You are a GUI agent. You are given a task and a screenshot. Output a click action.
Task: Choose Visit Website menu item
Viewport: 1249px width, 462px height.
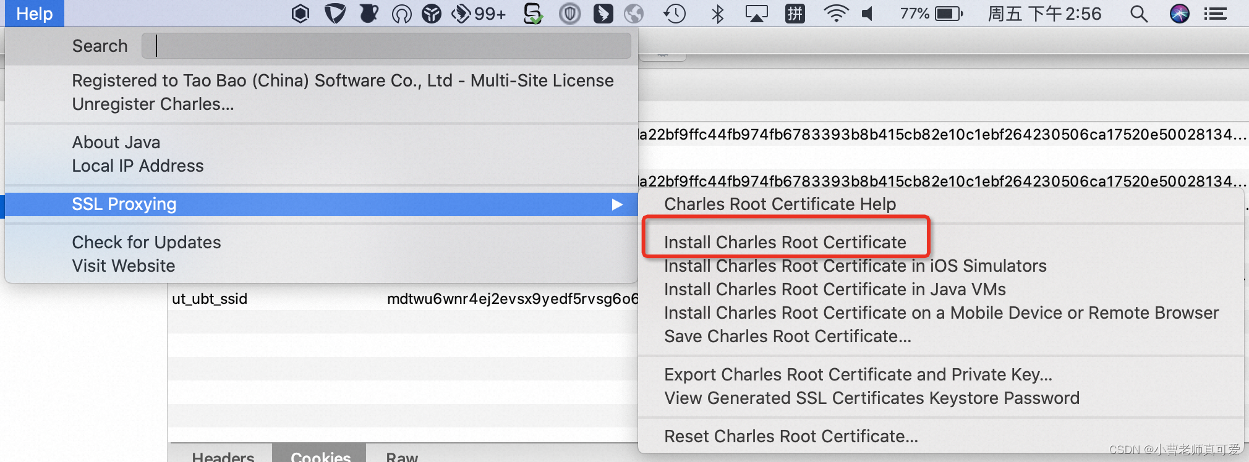(124, 266)
